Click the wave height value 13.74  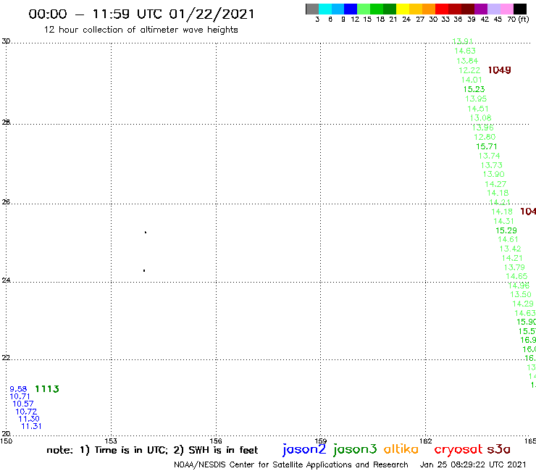tap(489, 156)
